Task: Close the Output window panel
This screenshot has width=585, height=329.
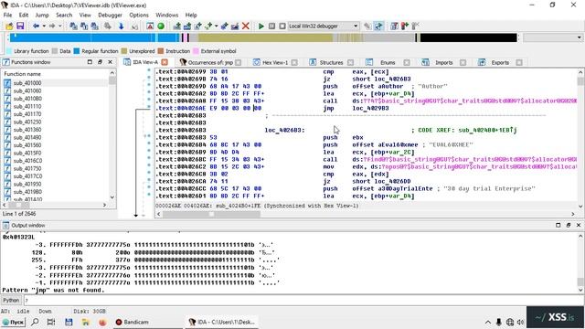Action: pyautogui.click(x=579, y=225)
